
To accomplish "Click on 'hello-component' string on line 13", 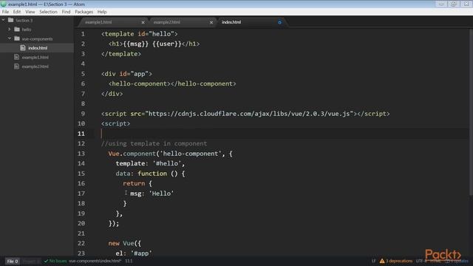I will (x=191, y=154).
